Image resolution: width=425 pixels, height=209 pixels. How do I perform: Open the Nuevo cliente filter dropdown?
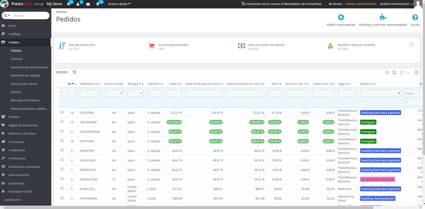[113, 93]
